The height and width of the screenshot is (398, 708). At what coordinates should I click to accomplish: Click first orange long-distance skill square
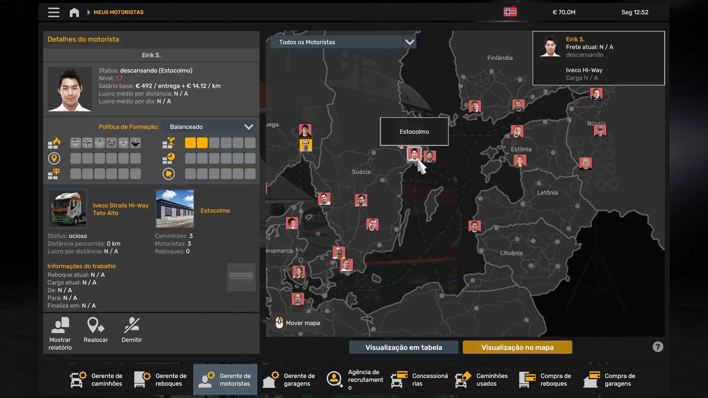point(190,143)
